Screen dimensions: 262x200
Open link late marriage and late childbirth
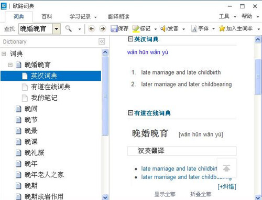[179, 169]
